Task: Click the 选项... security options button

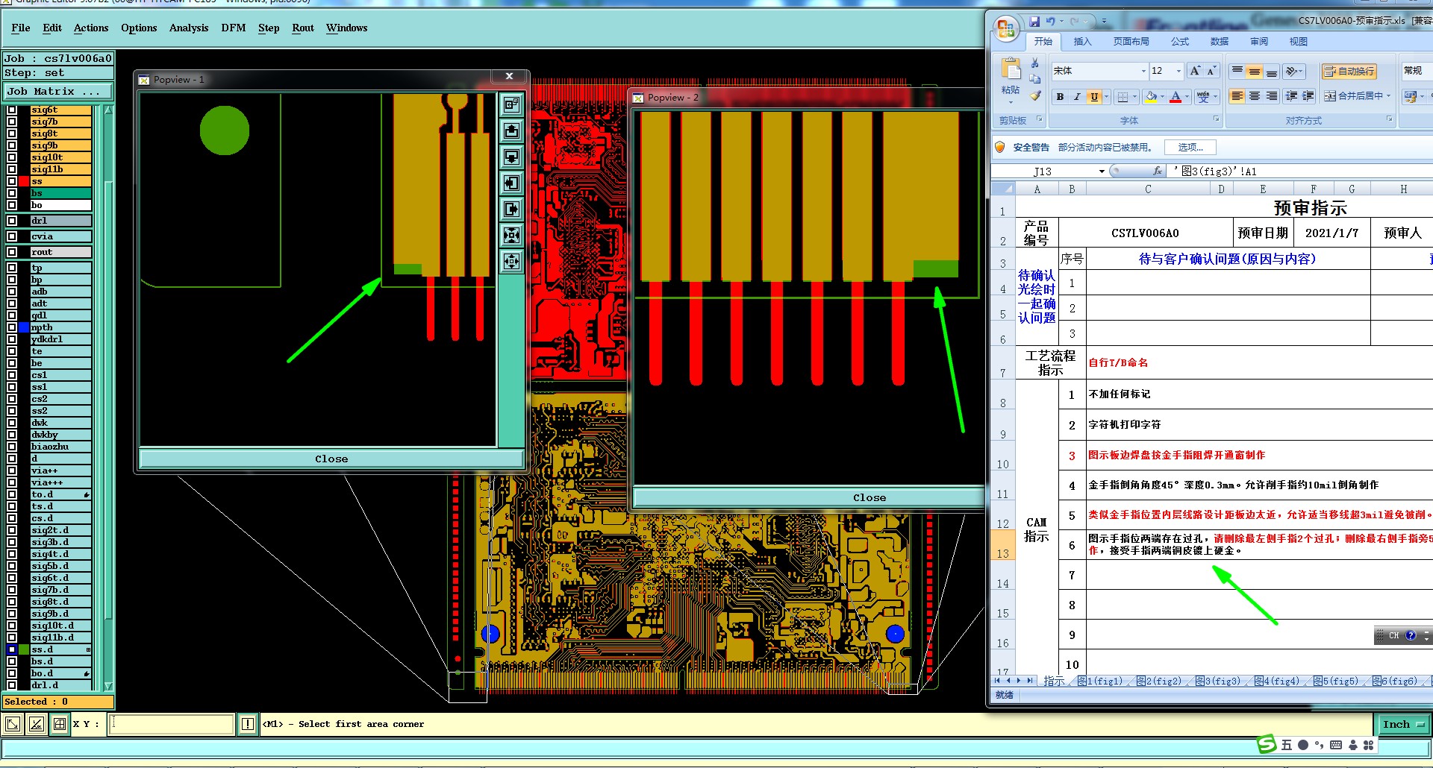Action: tap(1190, 148)
